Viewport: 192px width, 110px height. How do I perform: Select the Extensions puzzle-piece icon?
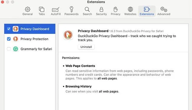point(147,9)
